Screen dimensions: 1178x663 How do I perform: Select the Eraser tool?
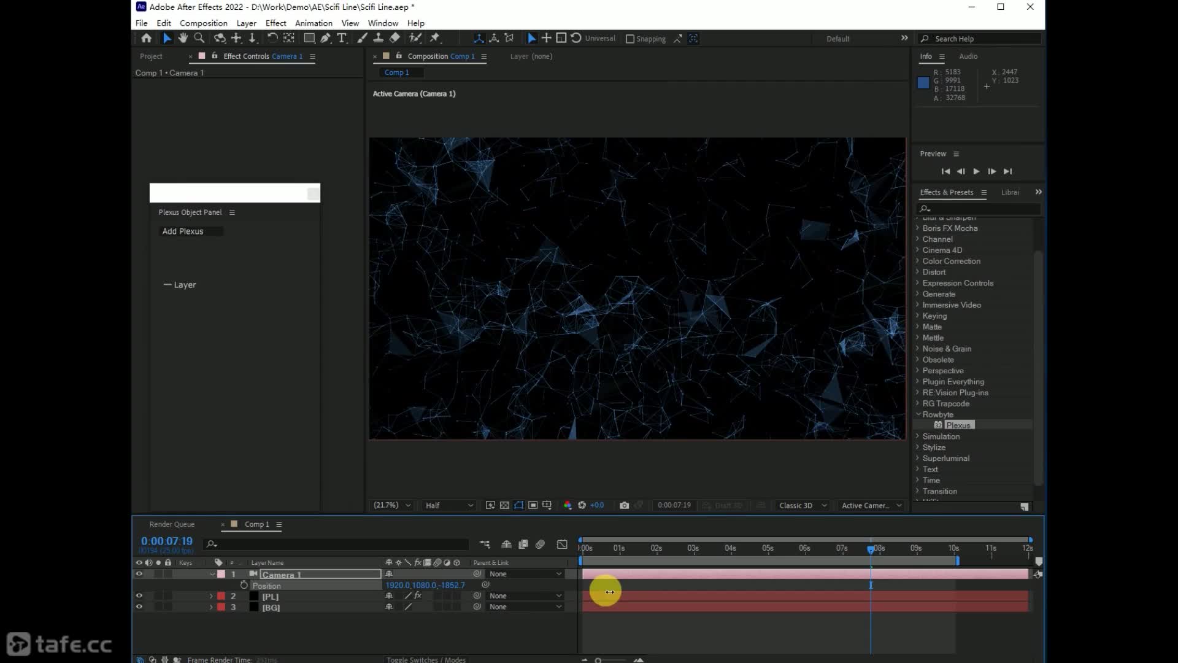[x=395, y=38]
